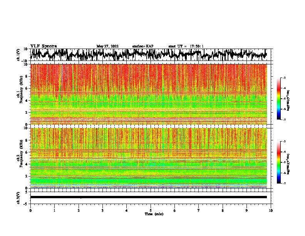Click time axis tick label "0"
This screenshot has height=236, width=305.
30,211
